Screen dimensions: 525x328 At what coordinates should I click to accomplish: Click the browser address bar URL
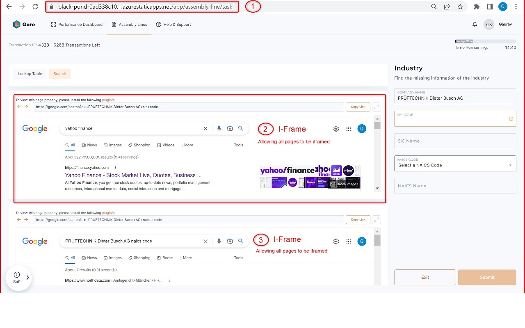[145, 7]
